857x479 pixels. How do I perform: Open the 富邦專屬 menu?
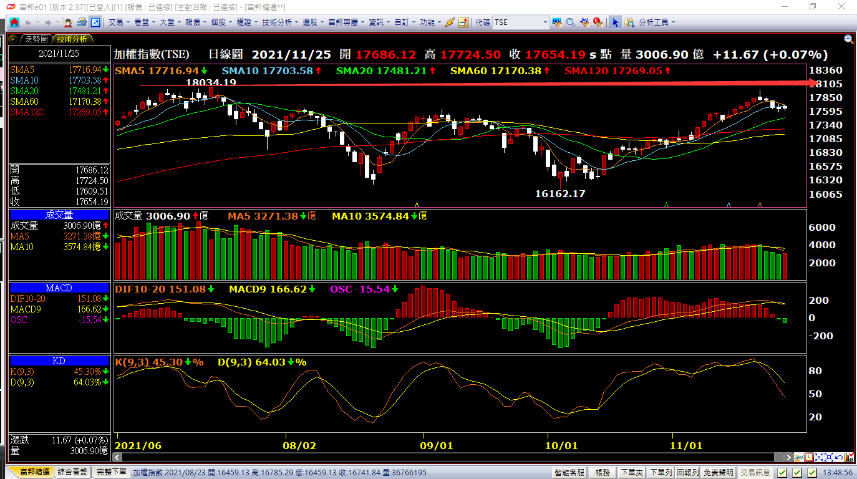click(346, 22)
